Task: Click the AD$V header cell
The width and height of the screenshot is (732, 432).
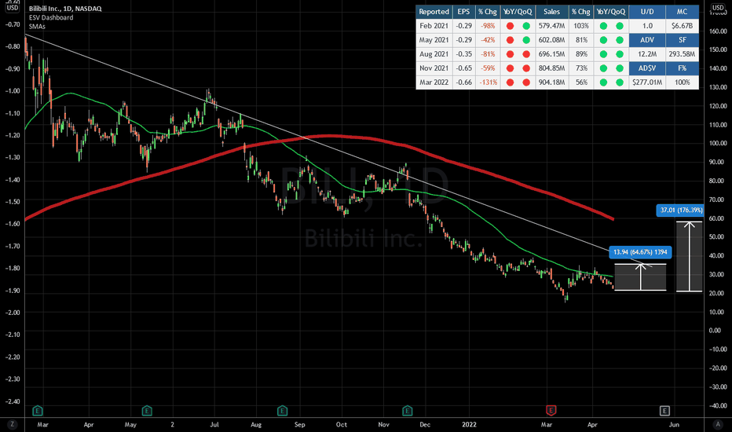Action: [x=647, y=68]
